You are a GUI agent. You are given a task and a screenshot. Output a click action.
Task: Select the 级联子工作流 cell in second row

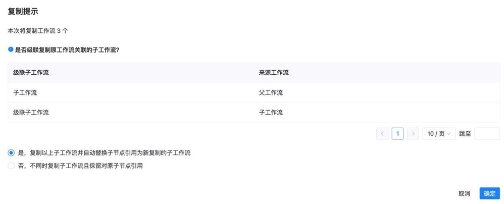point(31,112)
